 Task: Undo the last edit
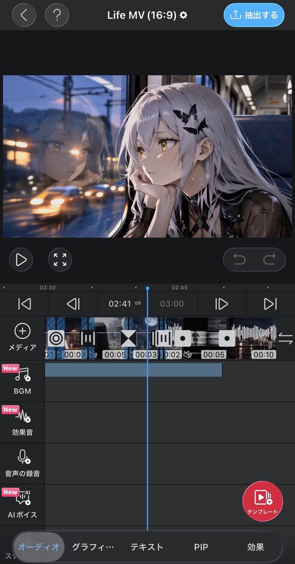click(239, 260)
